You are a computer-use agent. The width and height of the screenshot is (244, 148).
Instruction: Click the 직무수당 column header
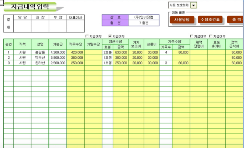click(75, 44)
